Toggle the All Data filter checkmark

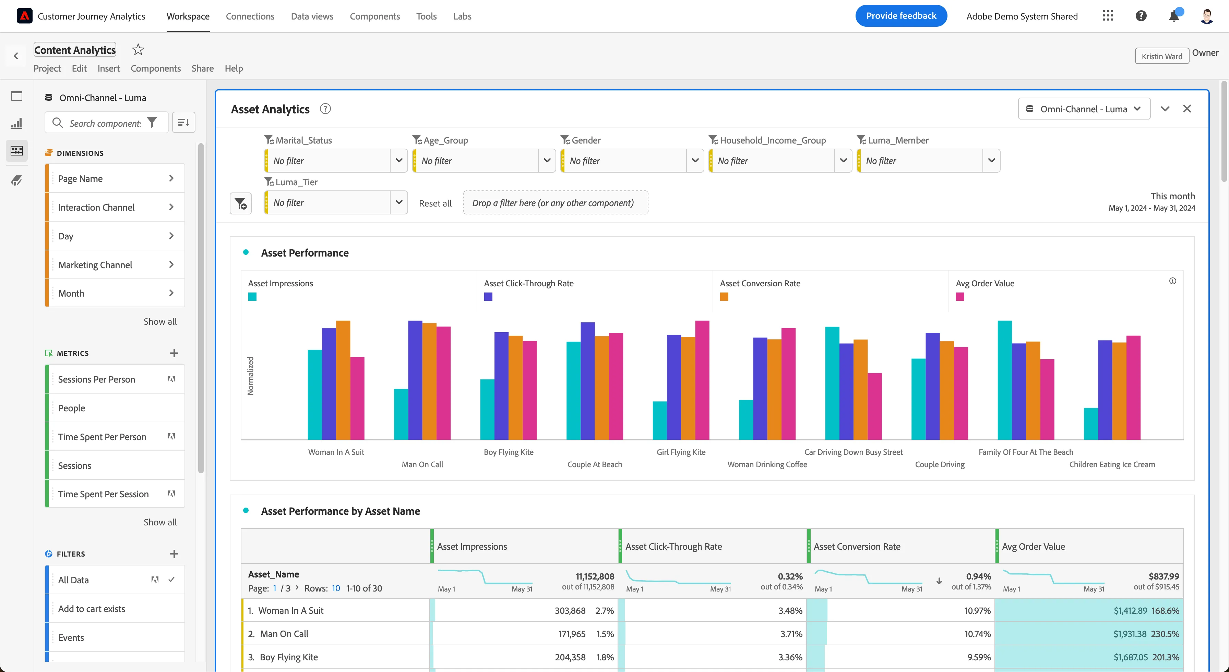point(172,580)
